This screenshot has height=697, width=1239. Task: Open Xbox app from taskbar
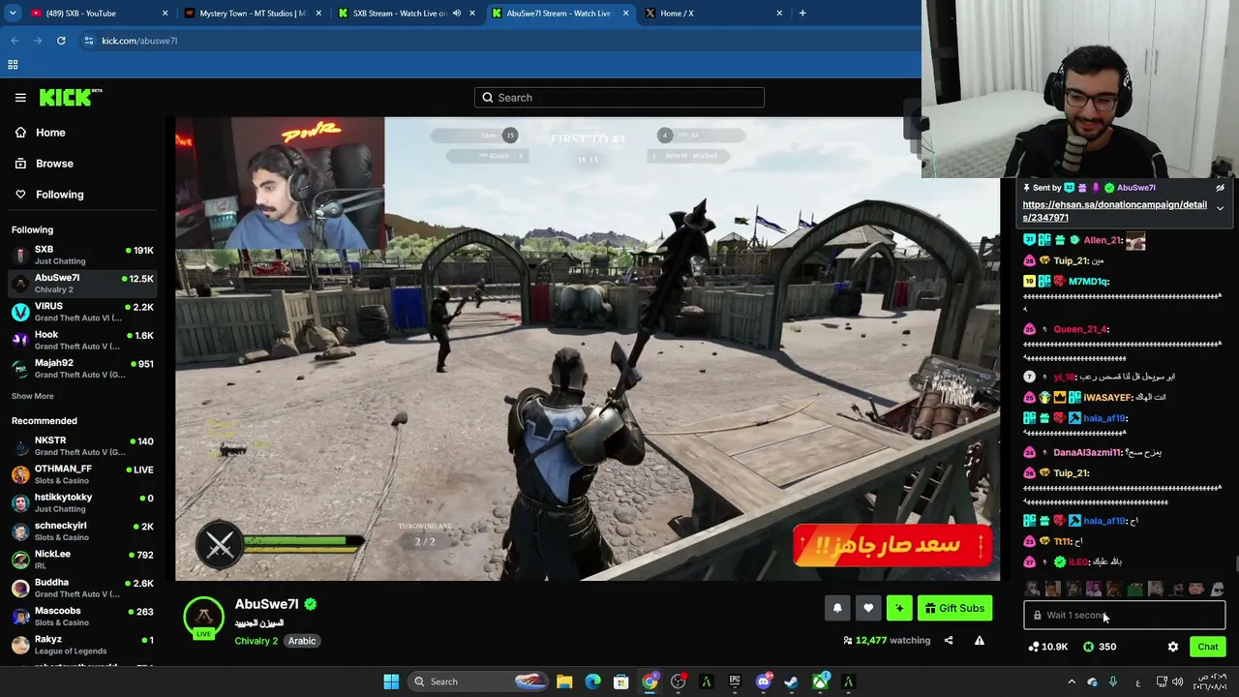tap(820, 682)
